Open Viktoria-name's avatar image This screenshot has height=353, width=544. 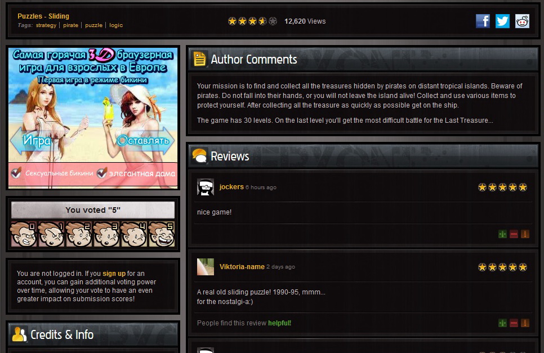(x=206, y=267)
